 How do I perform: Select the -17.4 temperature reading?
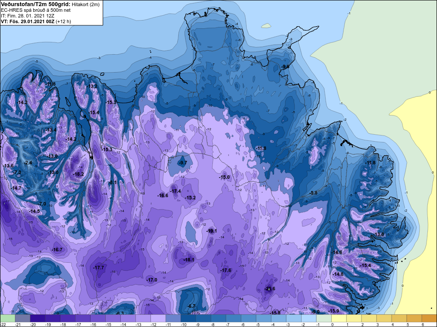(176, 191)
